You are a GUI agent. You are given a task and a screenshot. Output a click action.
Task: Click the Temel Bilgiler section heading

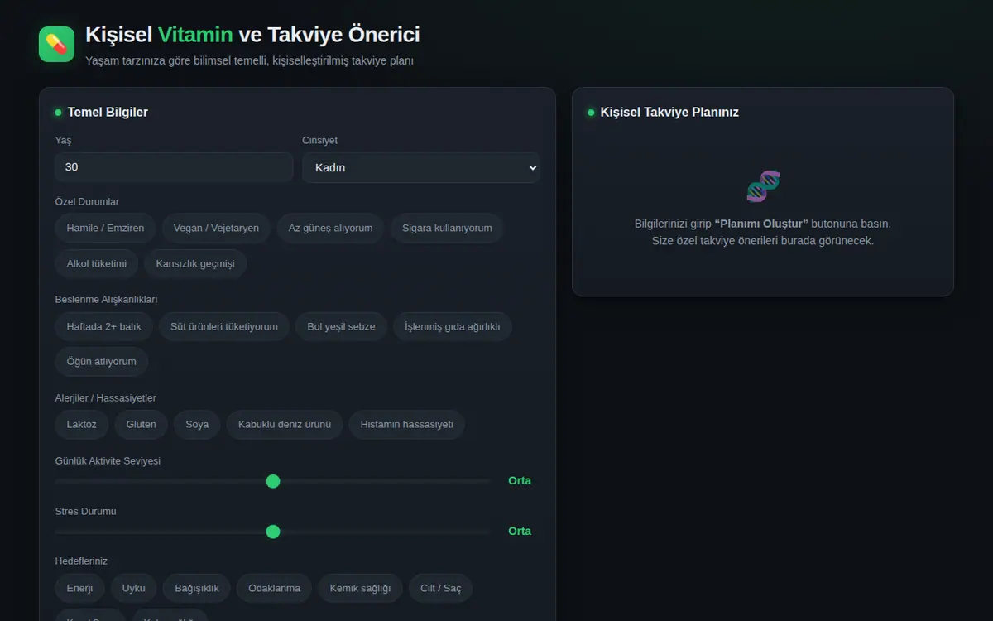108,112
